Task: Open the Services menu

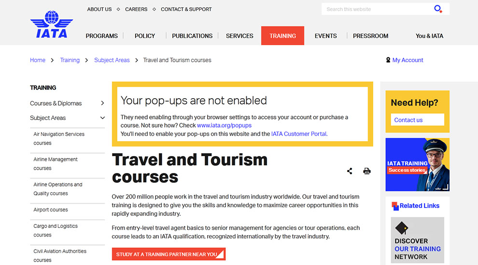Action: (x=239, y=36)
